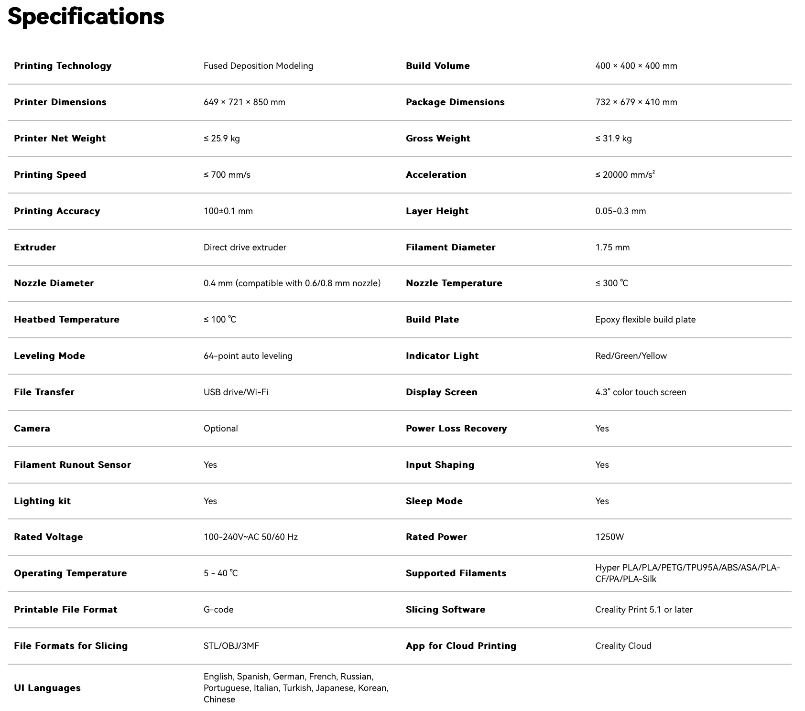
Task: Select the Printing Technology label
Action: pyautogui.click(x=63, y=66)
